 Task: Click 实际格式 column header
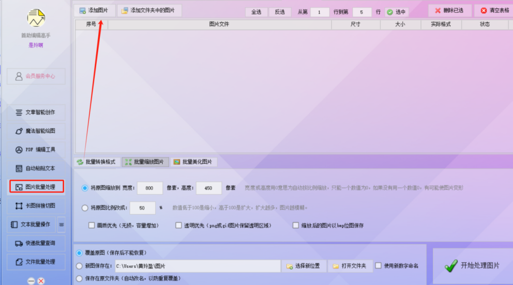point(441,24)
